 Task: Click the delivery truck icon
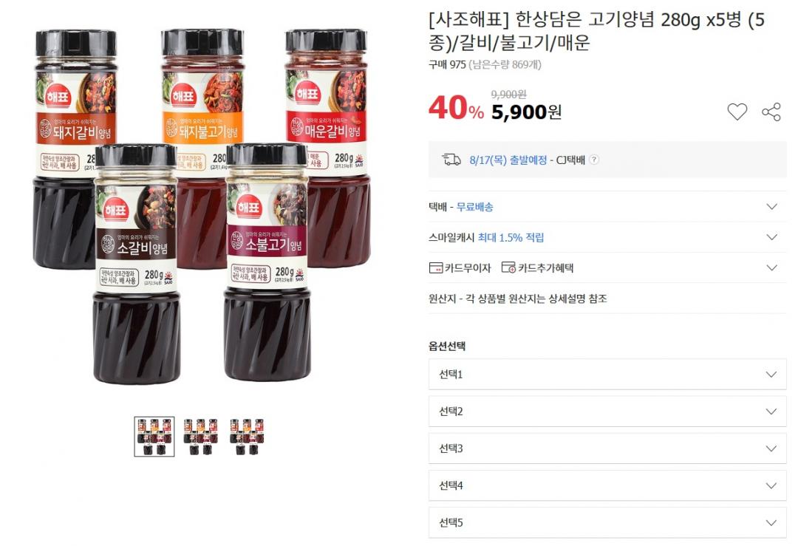click(451, 160)
